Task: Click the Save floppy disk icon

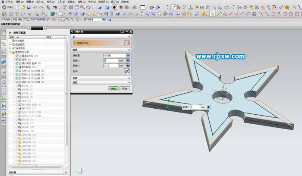Action: pyautogui.click(x=28, y=7)
